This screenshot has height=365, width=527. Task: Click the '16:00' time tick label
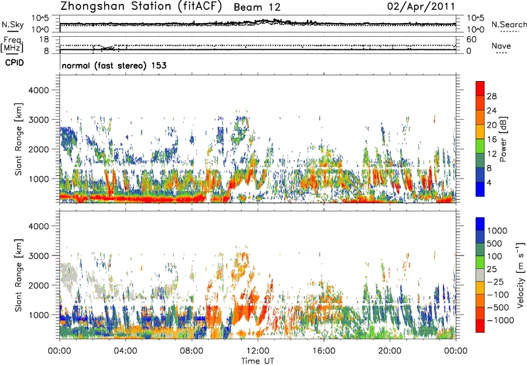pyautogui.click(x=323, y=351)
